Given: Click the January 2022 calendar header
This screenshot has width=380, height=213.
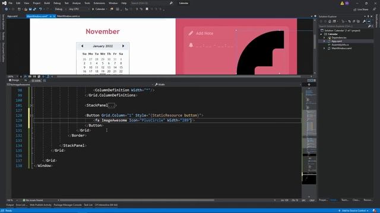Looking at the screenshot, I should coord(103,46).
